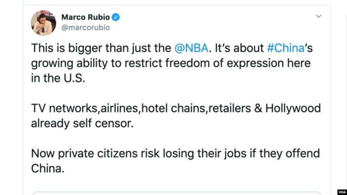
Task: Open the Marco Rubio display name link
Action: pos(85,17)
